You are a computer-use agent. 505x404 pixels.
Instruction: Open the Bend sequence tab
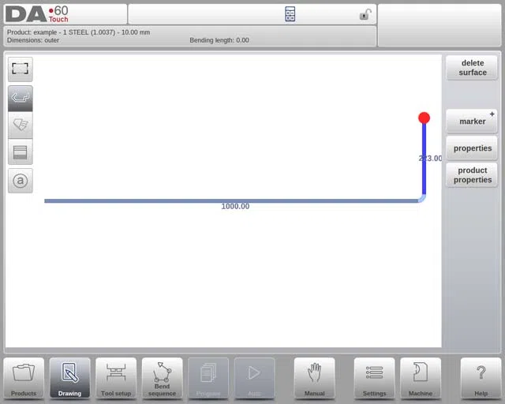coord(162,378)
